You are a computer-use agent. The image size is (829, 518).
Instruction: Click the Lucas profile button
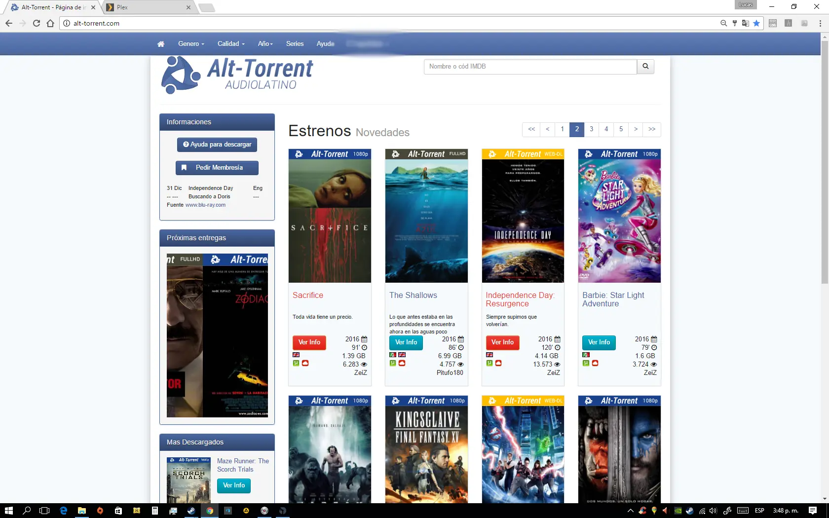point(746,5)
